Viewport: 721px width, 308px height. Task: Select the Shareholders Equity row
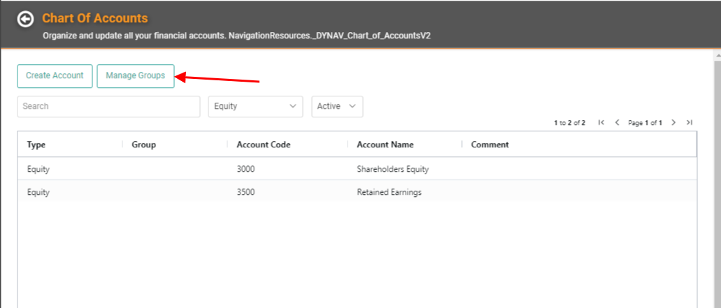[x=357, y=169]
